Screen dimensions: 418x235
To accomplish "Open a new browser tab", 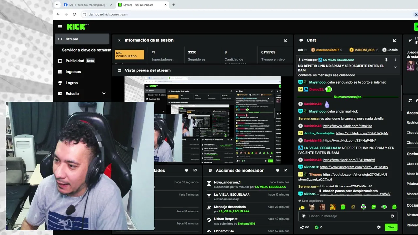I will tap(173, 5).
